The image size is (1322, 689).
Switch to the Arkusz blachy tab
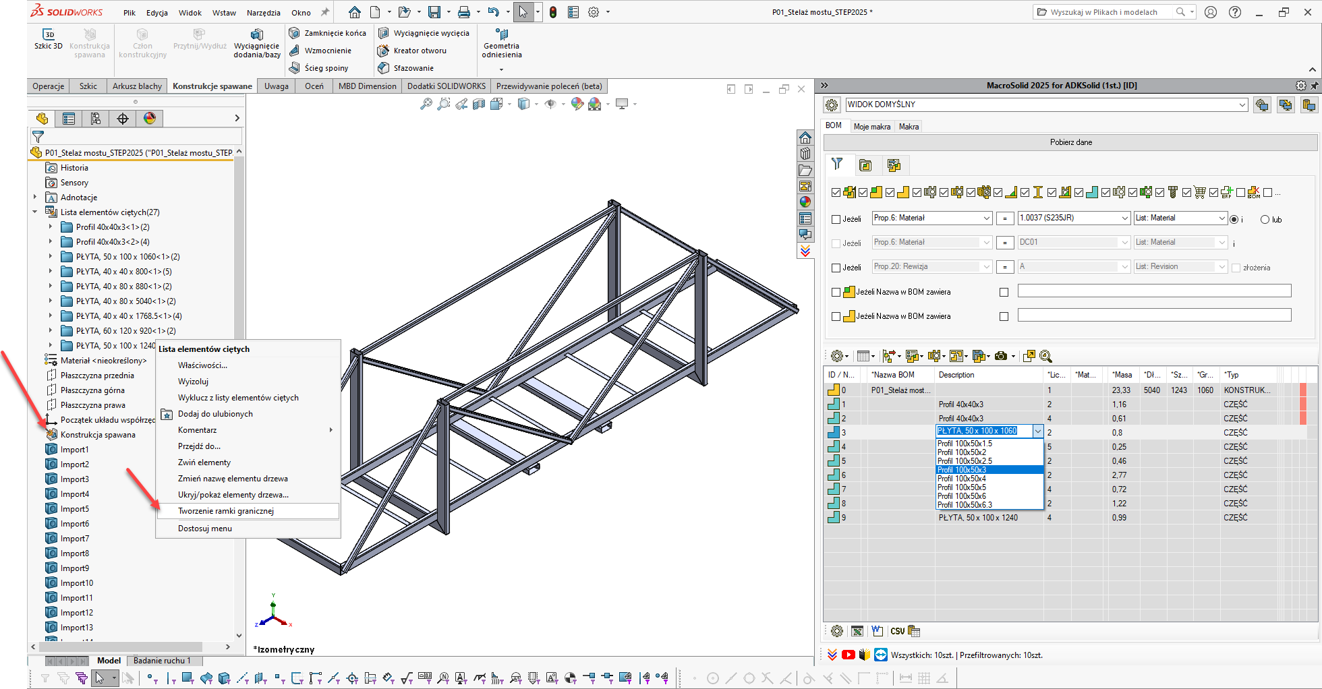click(137, 86)
